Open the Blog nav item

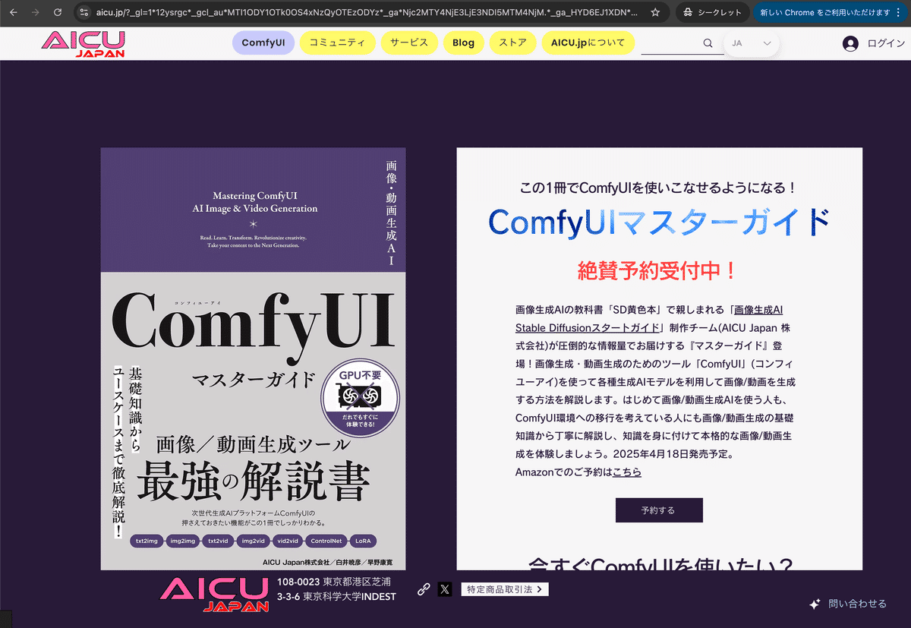(x=463, y=43)
